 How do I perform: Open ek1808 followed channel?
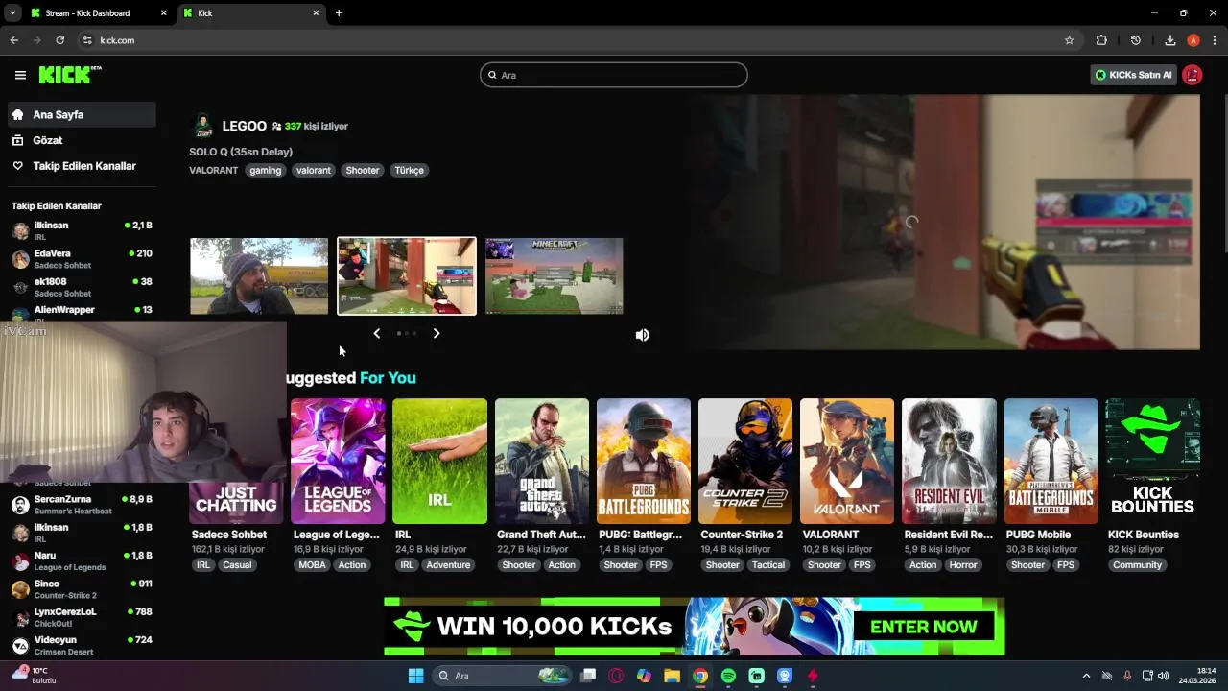coord(82,287)
